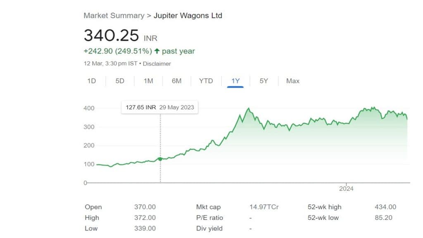The width and height of the screenshot is (423, 238).
Task: Select the YTD range tab
Action: (x=206, y=81)
